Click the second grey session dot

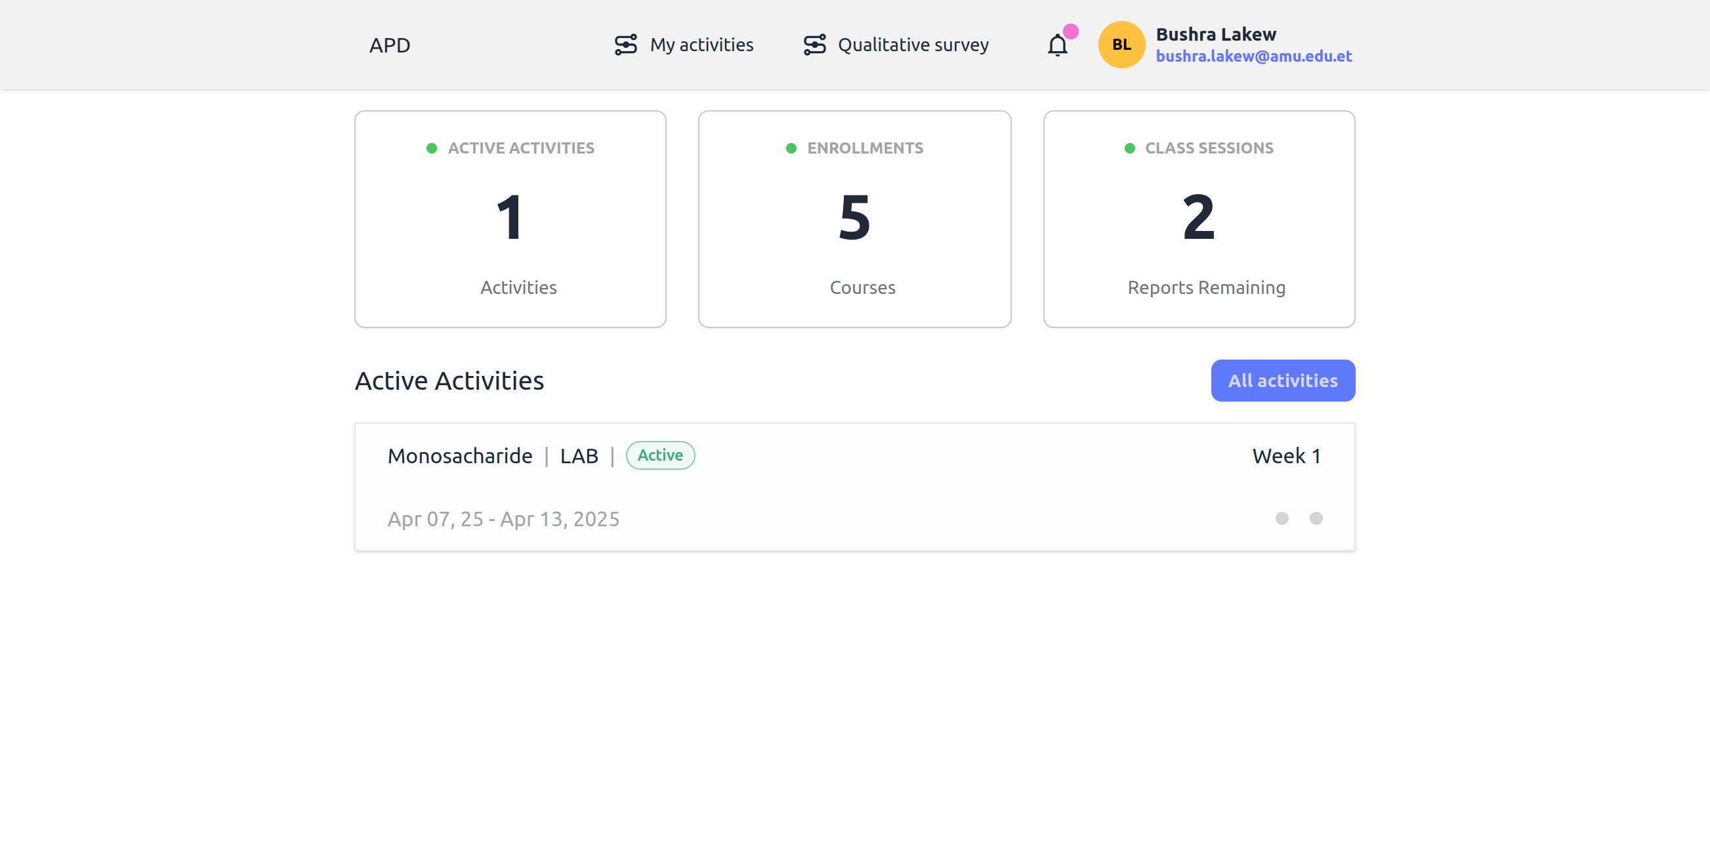(1316, 518)
